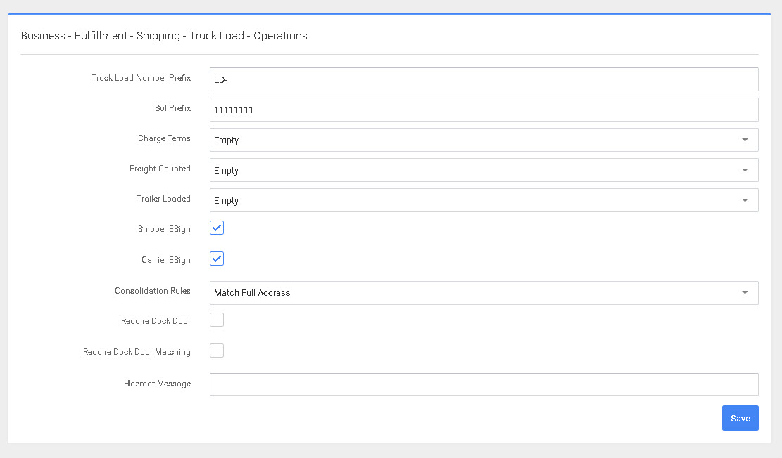
Task: Click the Truck Load Number Prefix label
Action: coord(141,78)
